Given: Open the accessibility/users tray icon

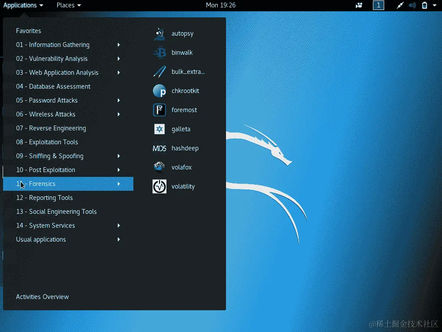Looking at the screenshot, I should pyautogui.click(x=359, y=5).
